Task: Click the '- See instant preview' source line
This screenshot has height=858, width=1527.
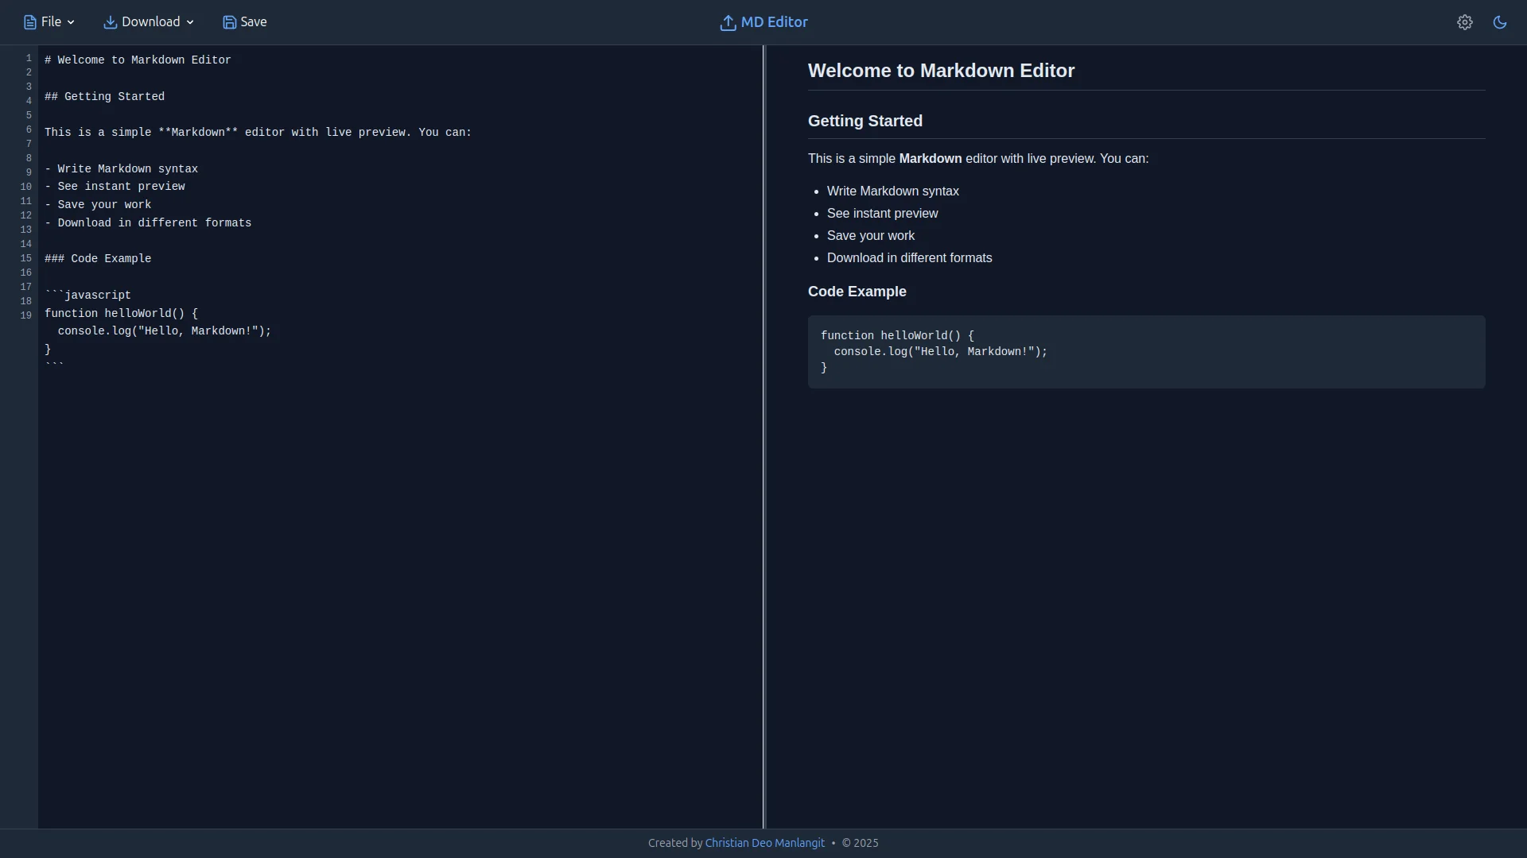Action: click(x=115, y=187)
